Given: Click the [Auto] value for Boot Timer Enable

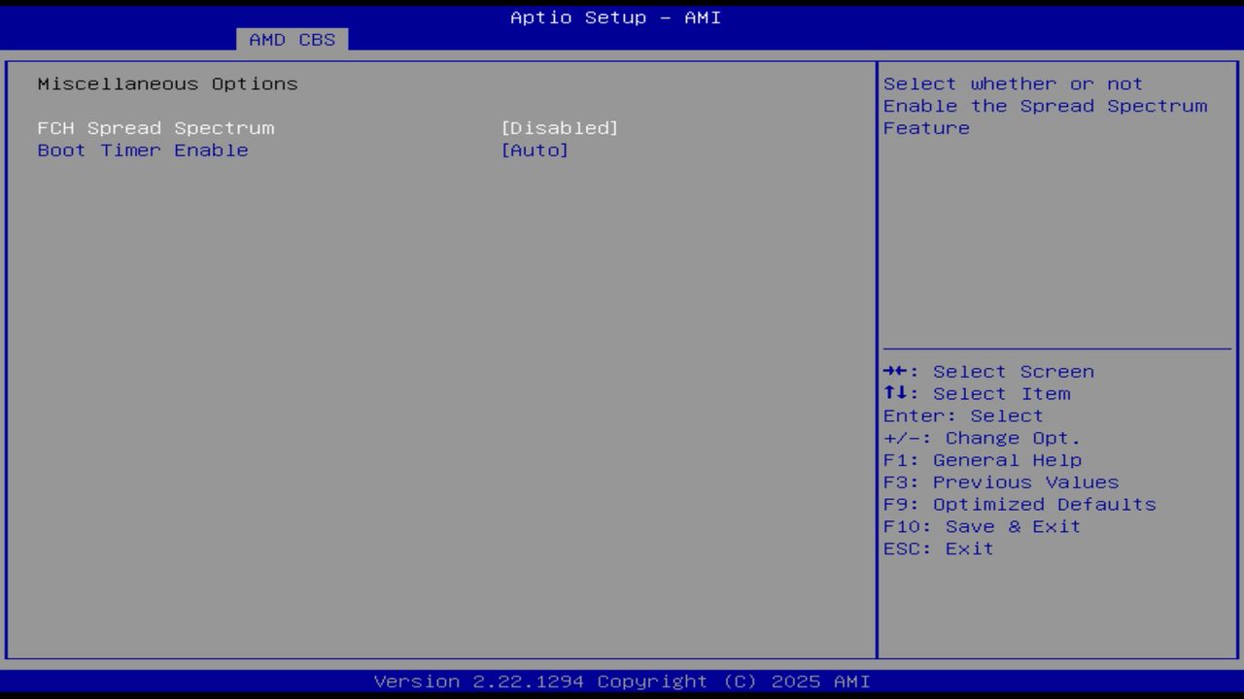Looking at the screenshot, I should point(536,150).
